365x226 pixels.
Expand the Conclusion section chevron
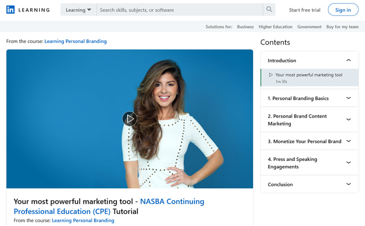tap(348, 184)
